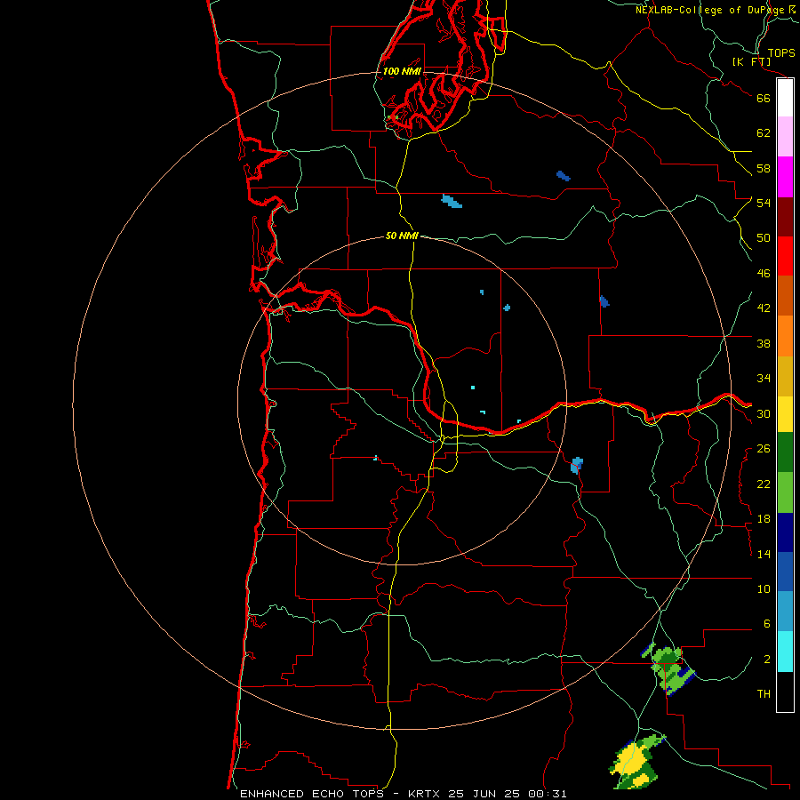
Task: Click the TOPS legend title
Action: click(781, 52)
